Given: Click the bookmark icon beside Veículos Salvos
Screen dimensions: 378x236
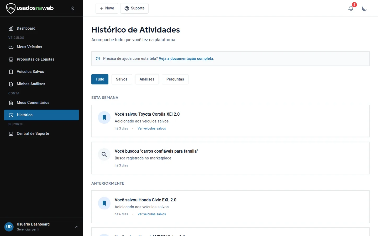Looking at the screenshot, I should point(11,72).
